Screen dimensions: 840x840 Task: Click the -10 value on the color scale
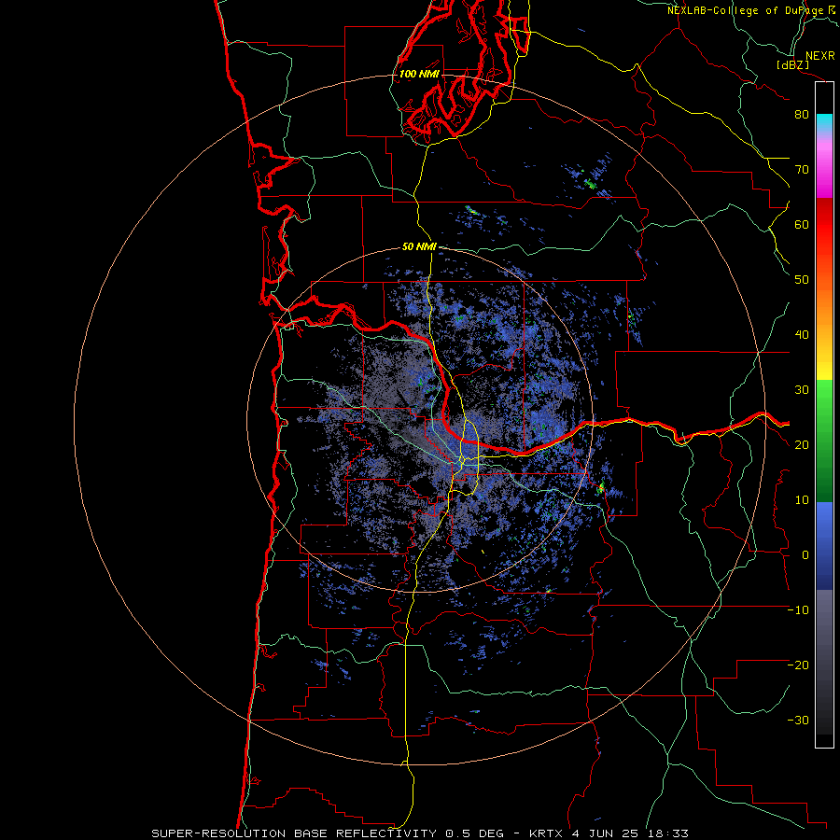(798, 610)
